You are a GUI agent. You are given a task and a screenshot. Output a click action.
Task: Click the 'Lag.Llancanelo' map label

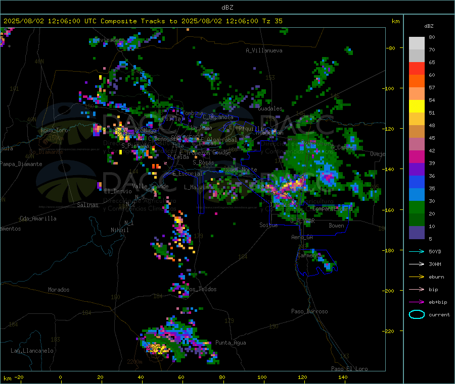click(x=32, y=351)
